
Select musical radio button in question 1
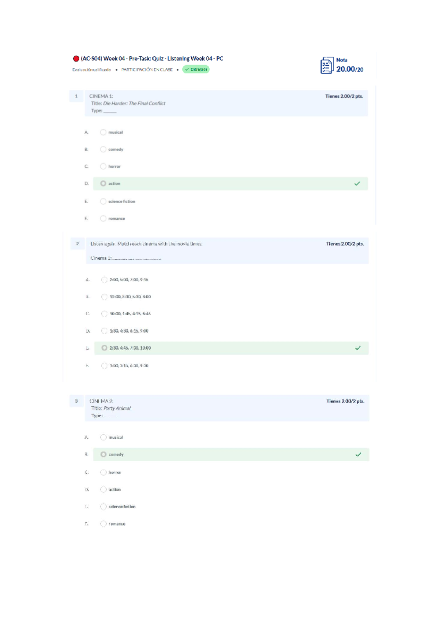point(103,132)
